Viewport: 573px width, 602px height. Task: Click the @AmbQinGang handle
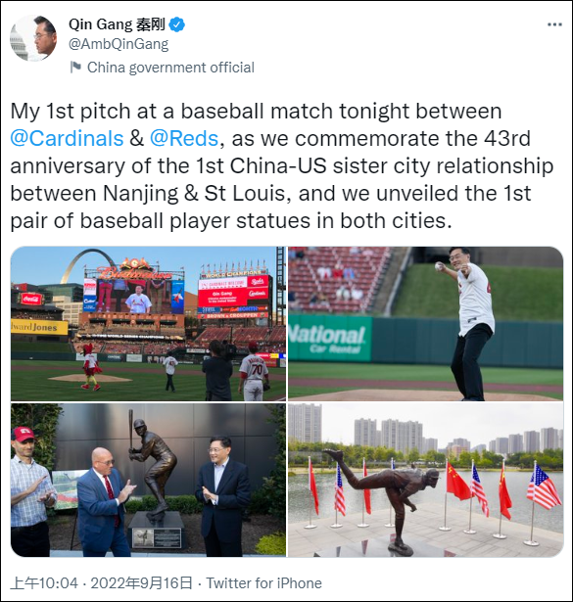(119, 44)
